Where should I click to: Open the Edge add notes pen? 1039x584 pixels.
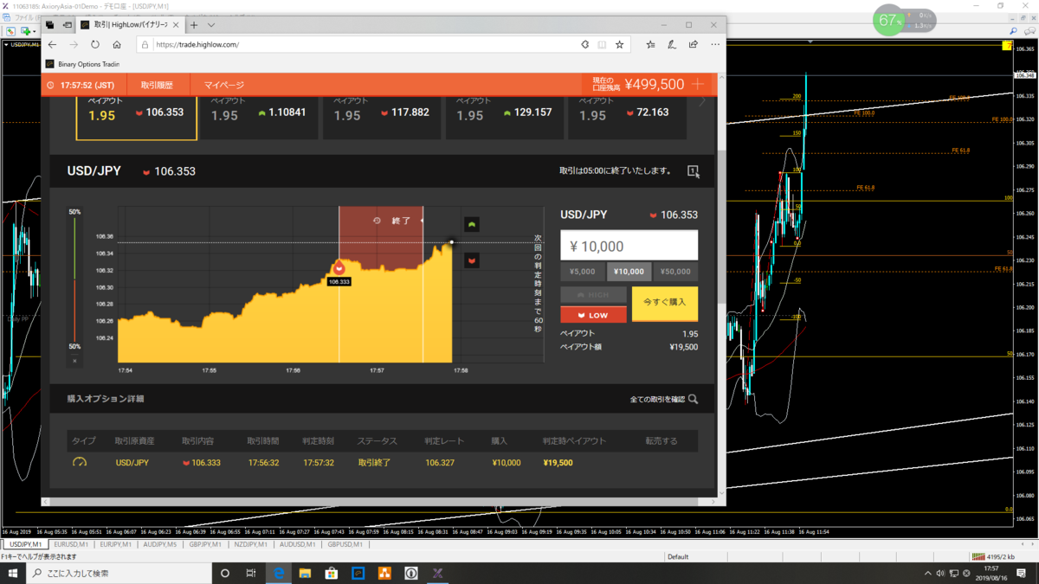tap(672, 44)
